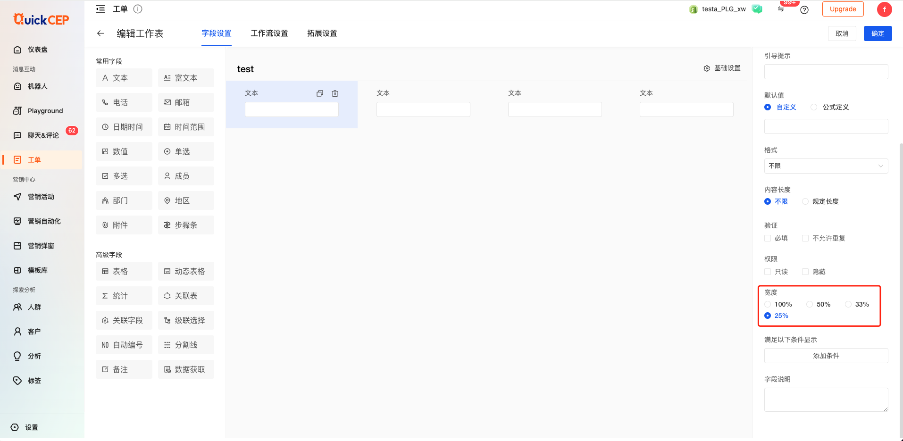Add a 日期时间 field
Image resolution: width=903 pixels, height=441 pixels.
tap(124, 127)
